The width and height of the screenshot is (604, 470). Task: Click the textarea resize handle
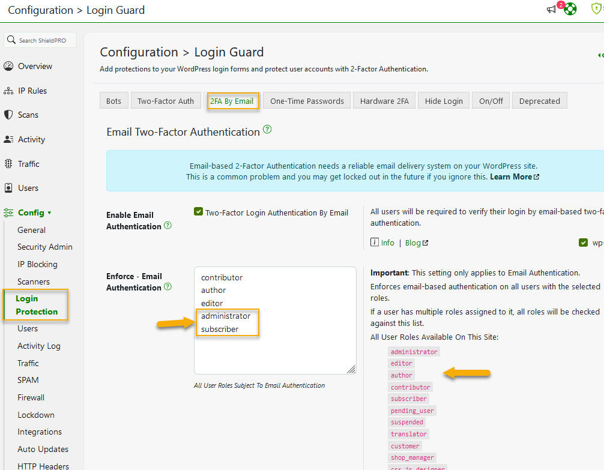pyautogui.click(x=351, y=369)
